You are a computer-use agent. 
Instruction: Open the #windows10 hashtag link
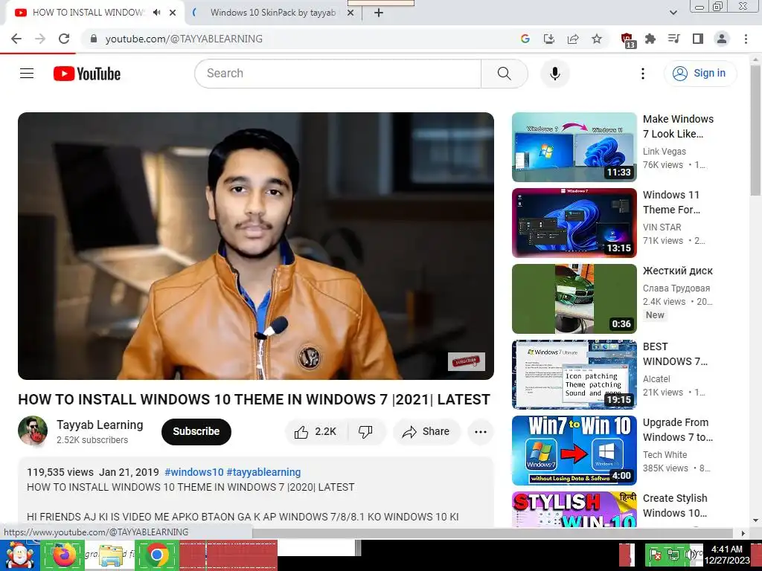pos(194,472)
